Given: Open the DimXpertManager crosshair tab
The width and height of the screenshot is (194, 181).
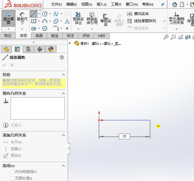Looking at the screenshot, I should click(40, 49).
